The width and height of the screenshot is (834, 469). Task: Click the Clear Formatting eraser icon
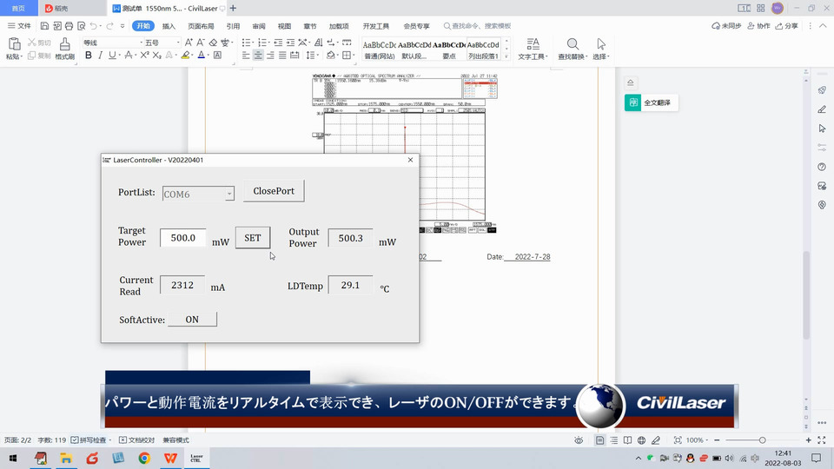pyautogui.click(x=213, y=43)
